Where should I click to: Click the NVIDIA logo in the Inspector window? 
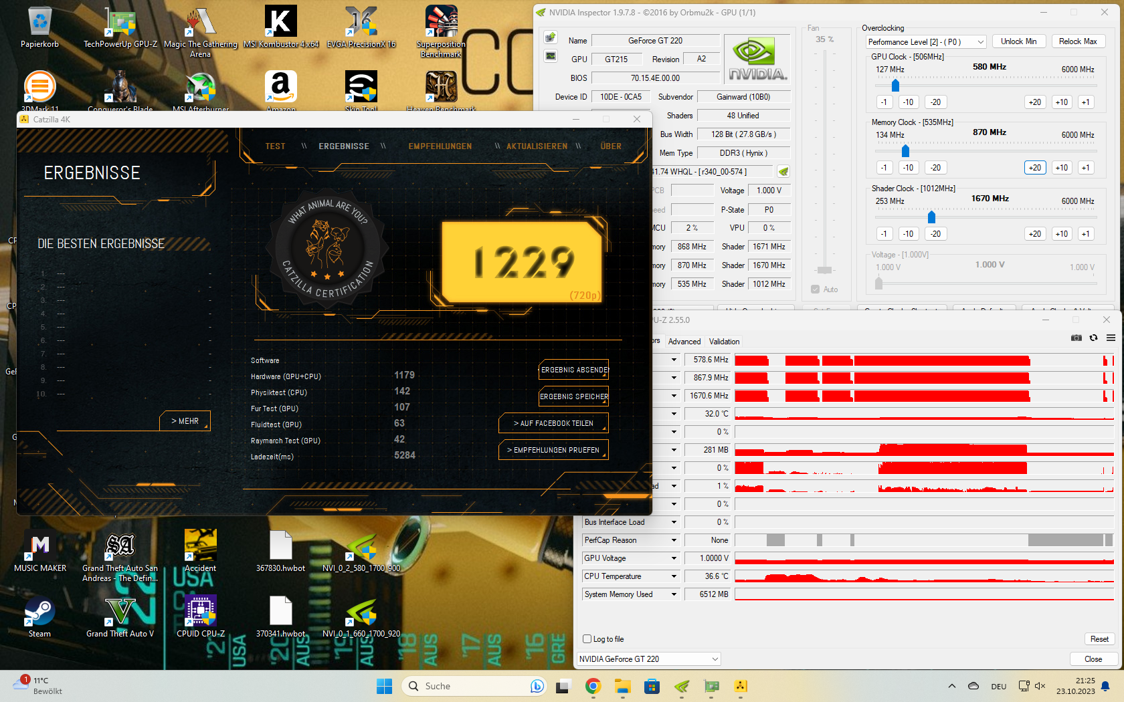[x=757, y=59]
